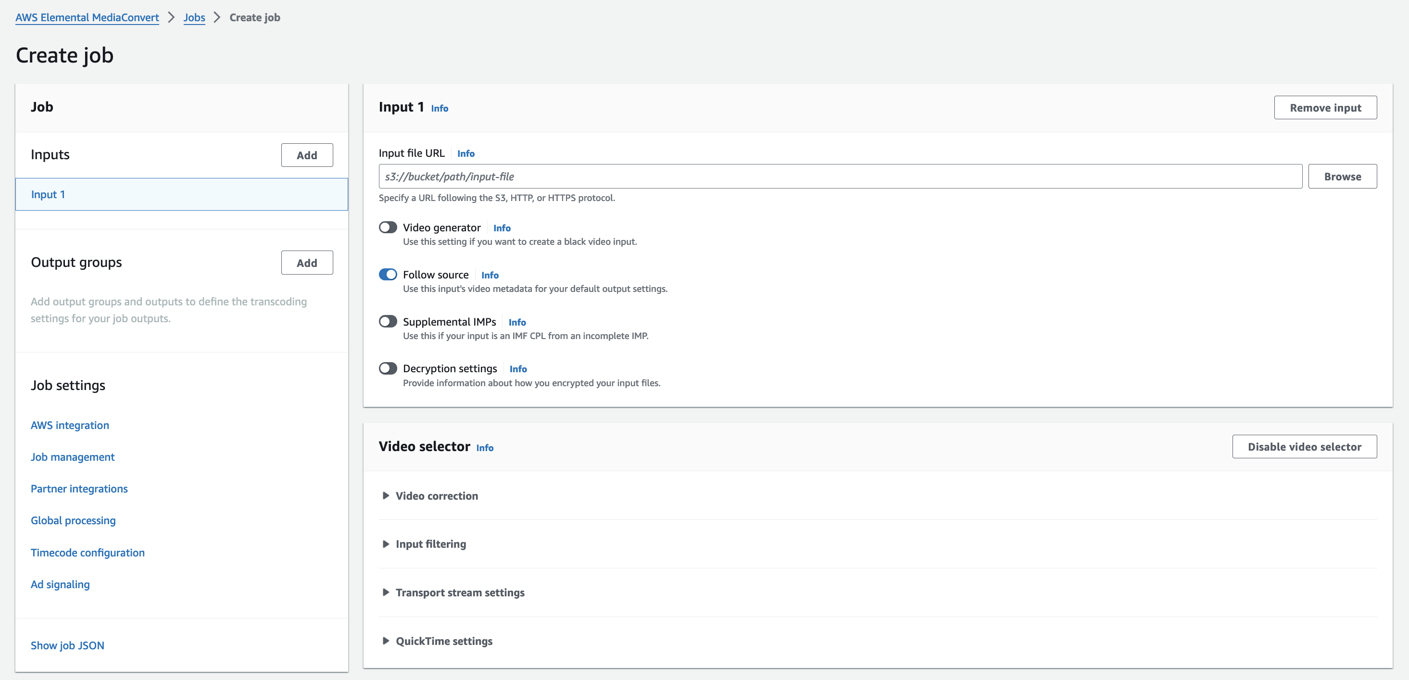
Task: Click Show job JSON link
Action: (67, 645)
